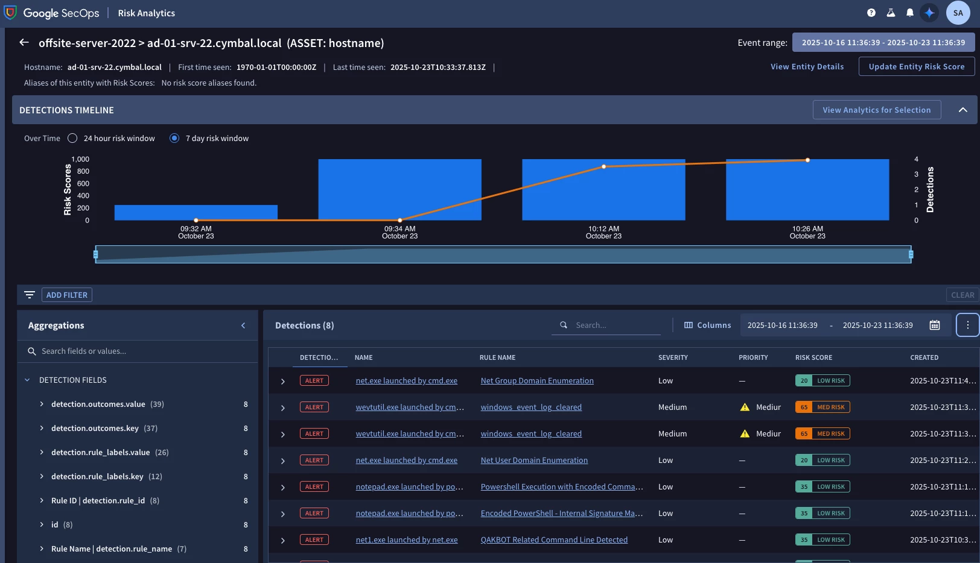Select the 7 day risk window option
The height and width of the screenshot is (563, 980).
pyautogui.click(x=174, y=138)
